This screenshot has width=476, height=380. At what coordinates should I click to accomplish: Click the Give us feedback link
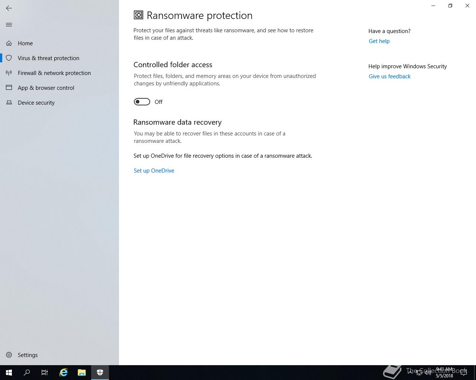pyautogui.click(x=390, y=76)
